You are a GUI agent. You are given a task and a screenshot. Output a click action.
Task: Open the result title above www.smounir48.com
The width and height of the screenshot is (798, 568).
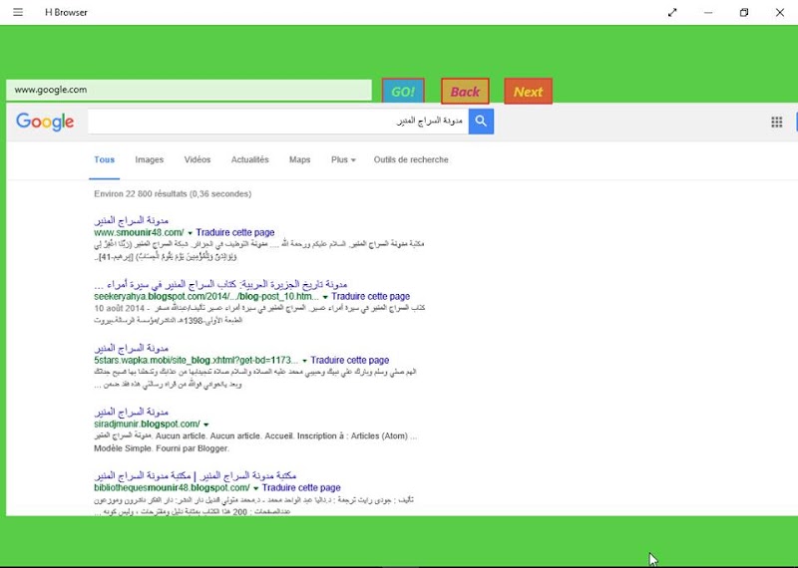(x=132, y=220)
